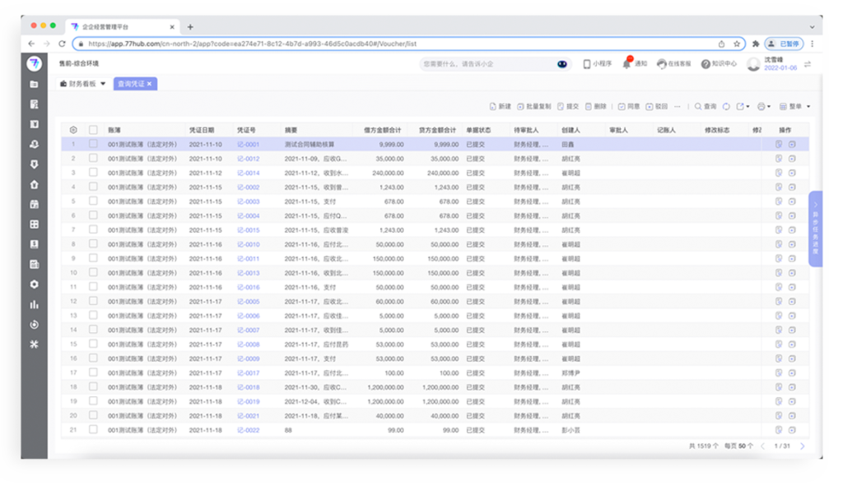843x490 pixels.
Task: Toggle the select-all checkbox in table header
Action: [x=93, y=130]
